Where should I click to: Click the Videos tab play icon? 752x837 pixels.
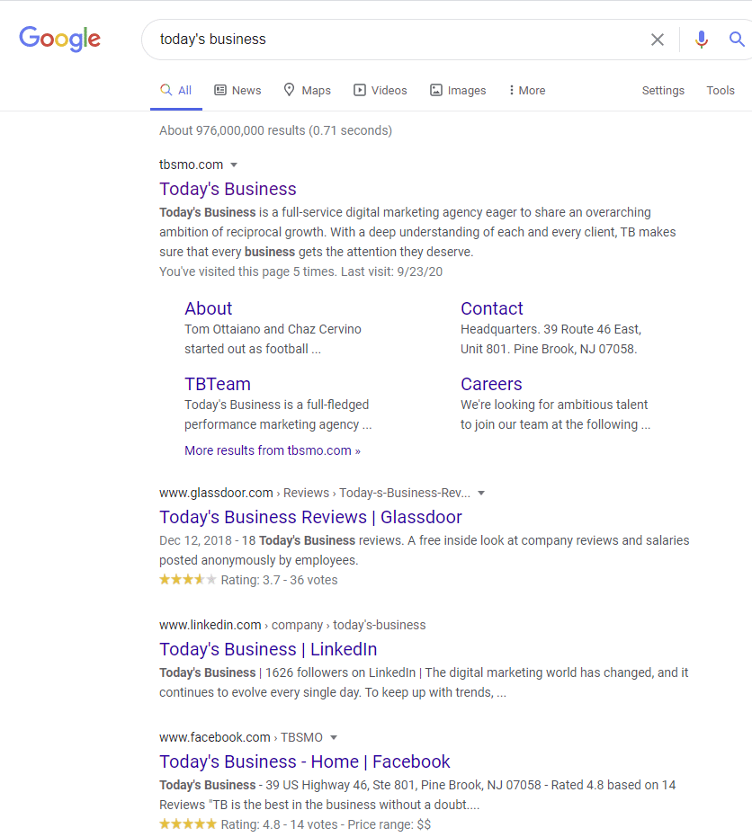(x=360, y=90)
